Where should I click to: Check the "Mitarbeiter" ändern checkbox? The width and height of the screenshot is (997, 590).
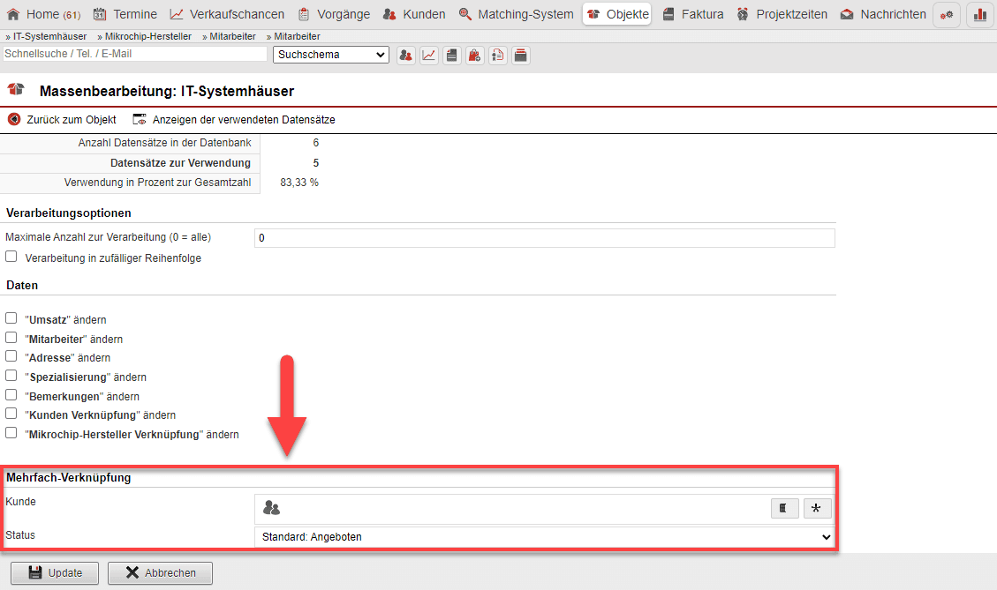(x=11, y=337)
